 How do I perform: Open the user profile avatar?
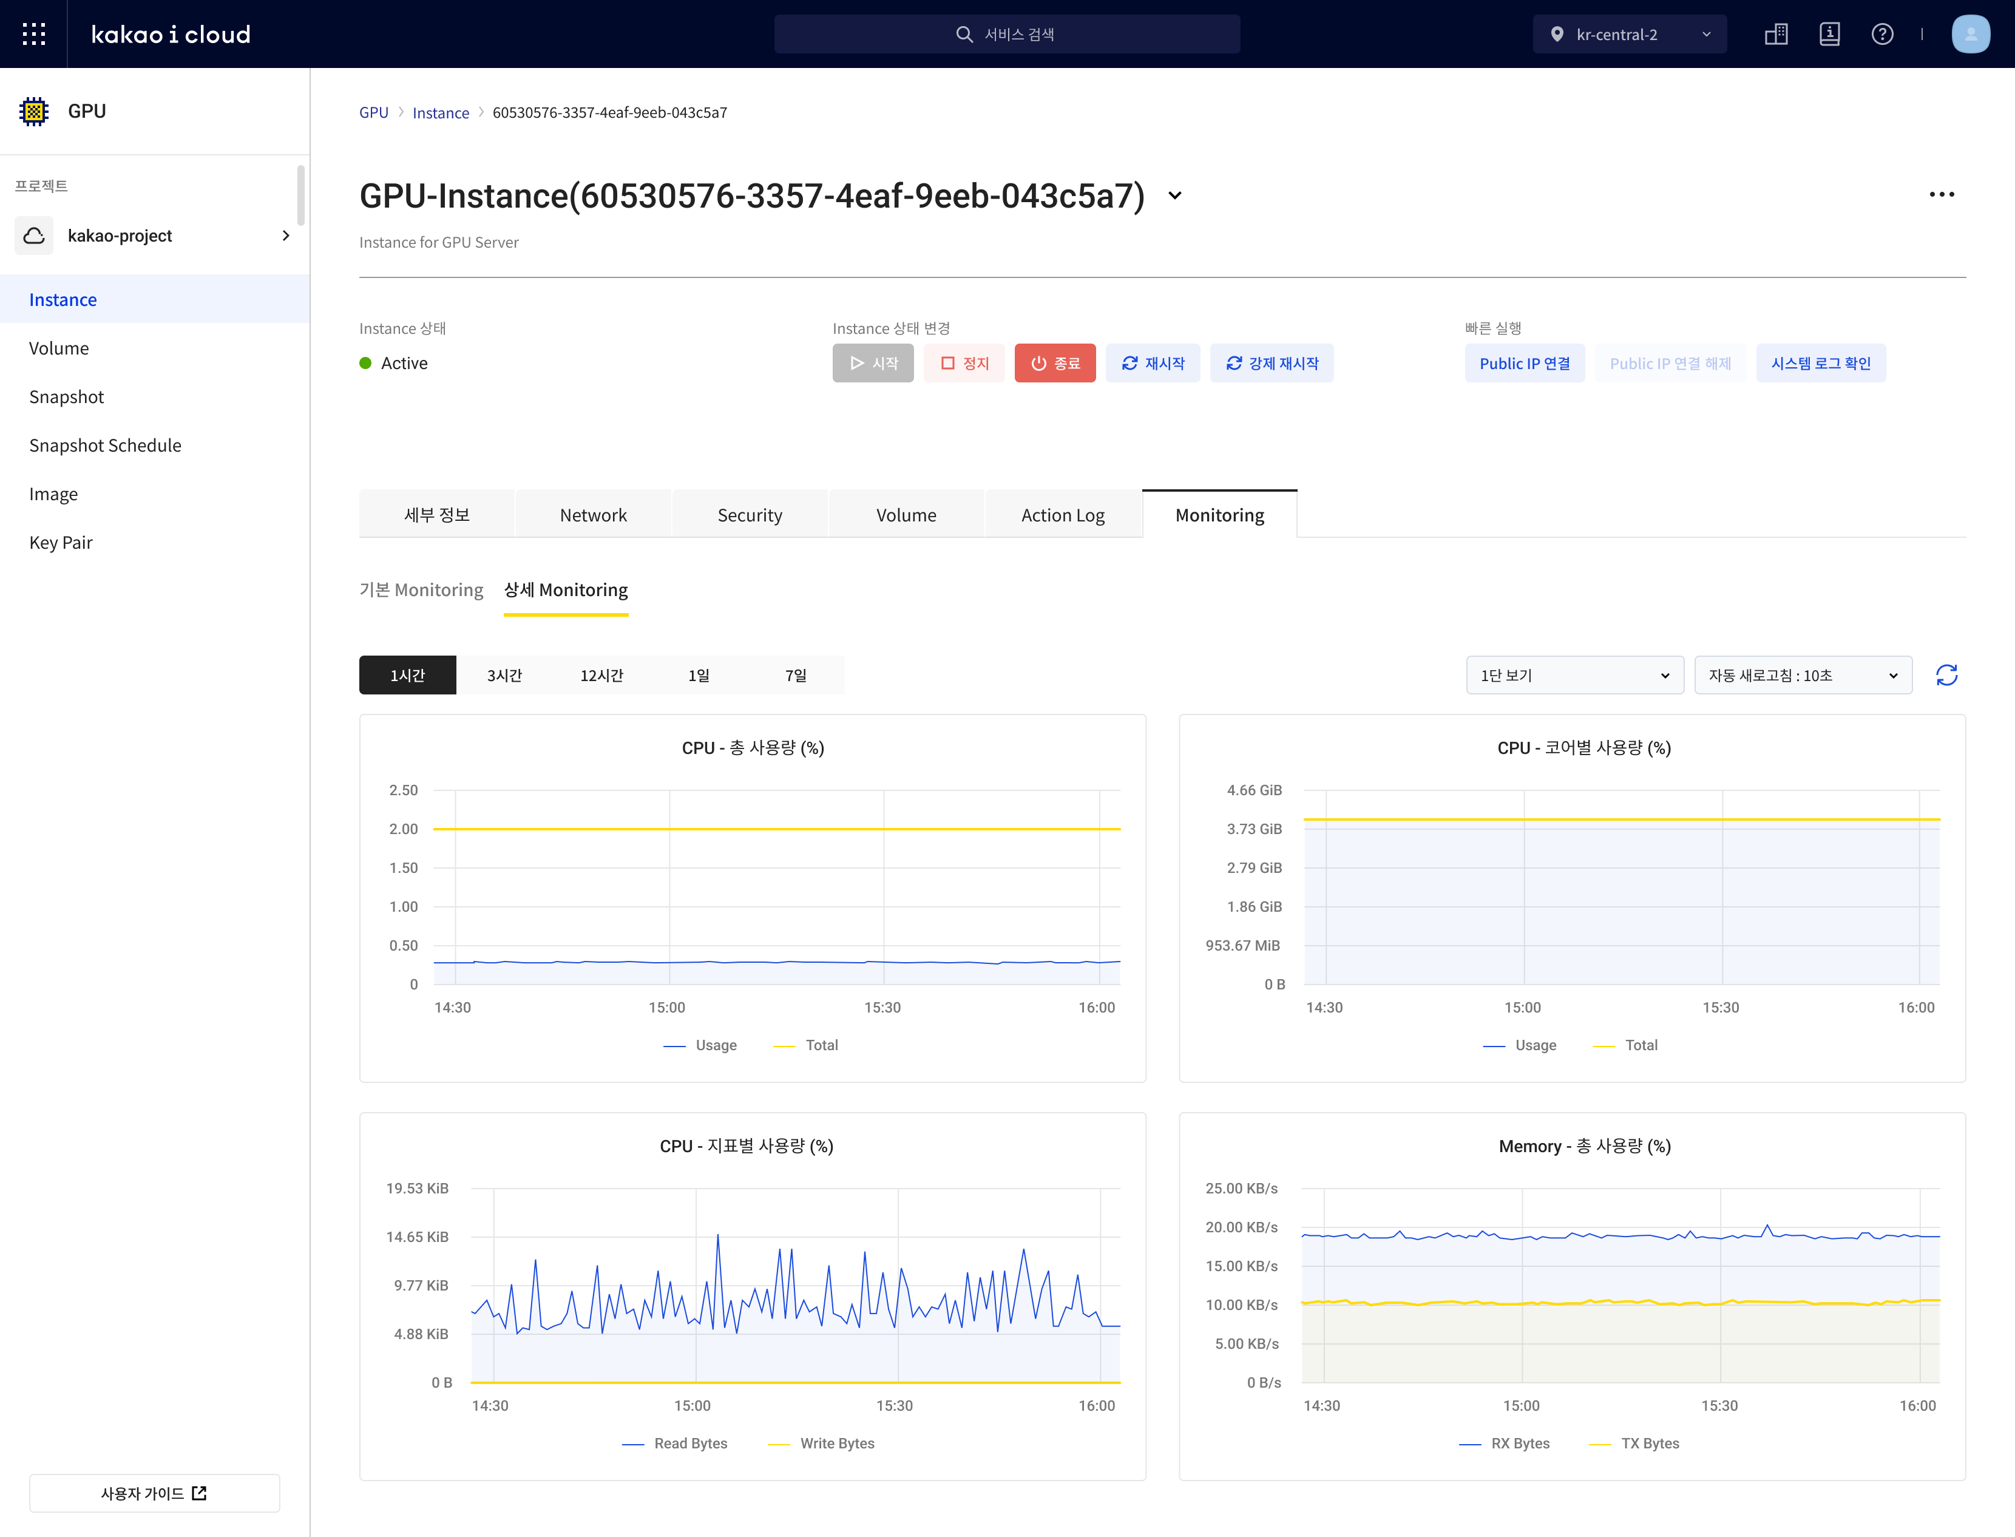(1970, 34)
